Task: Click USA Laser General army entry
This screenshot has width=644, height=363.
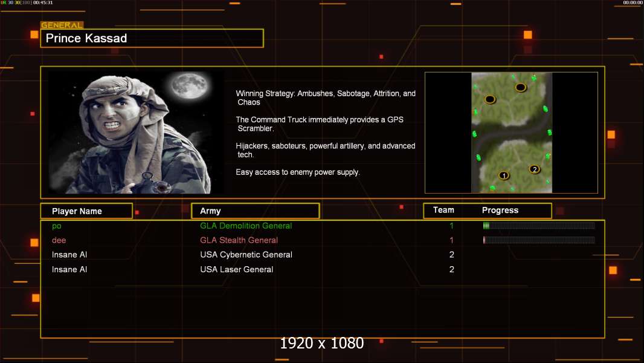Action: (x=237, y=269)
